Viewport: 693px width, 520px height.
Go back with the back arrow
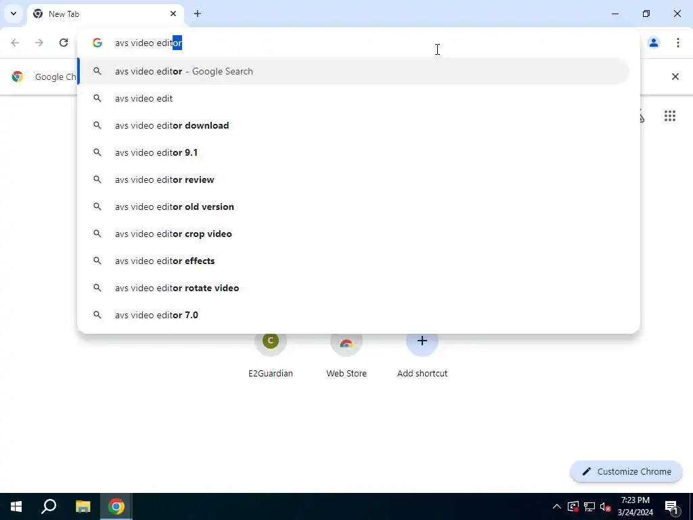click(x=15, y=43)
